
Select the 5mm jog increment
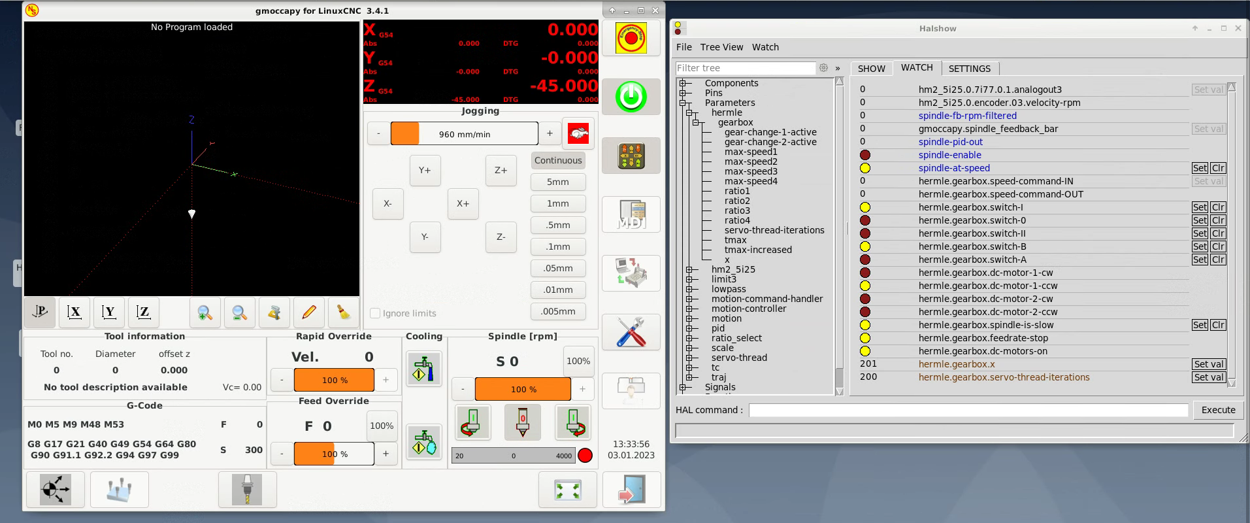click(x=558, y=182)
